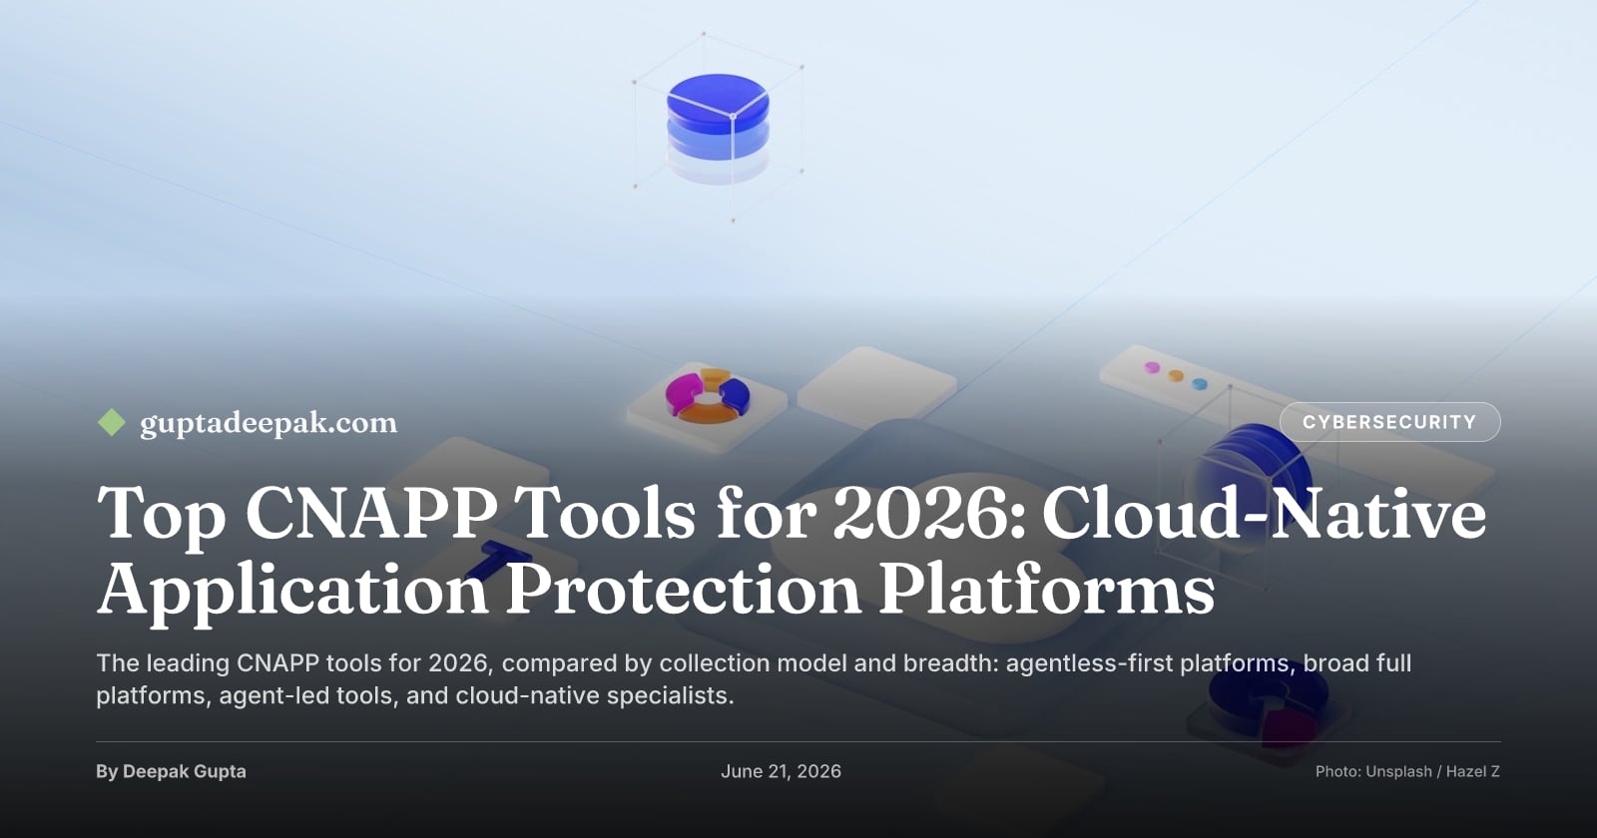Click the description starting 'The leading CNAPP tools'

tap(754, 679)
